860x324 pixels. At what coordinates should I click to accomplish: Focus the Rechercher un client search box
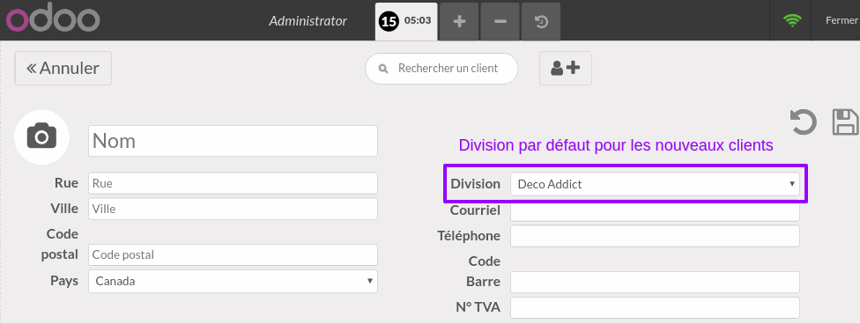[x=441, y=69]
